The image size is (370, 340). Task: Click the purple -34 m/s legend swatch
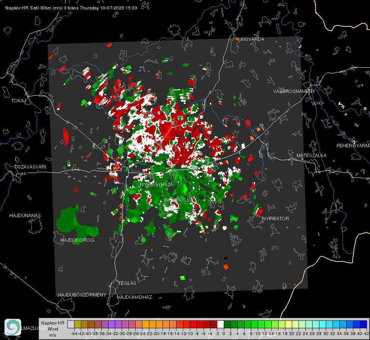(x=111, y=325)
